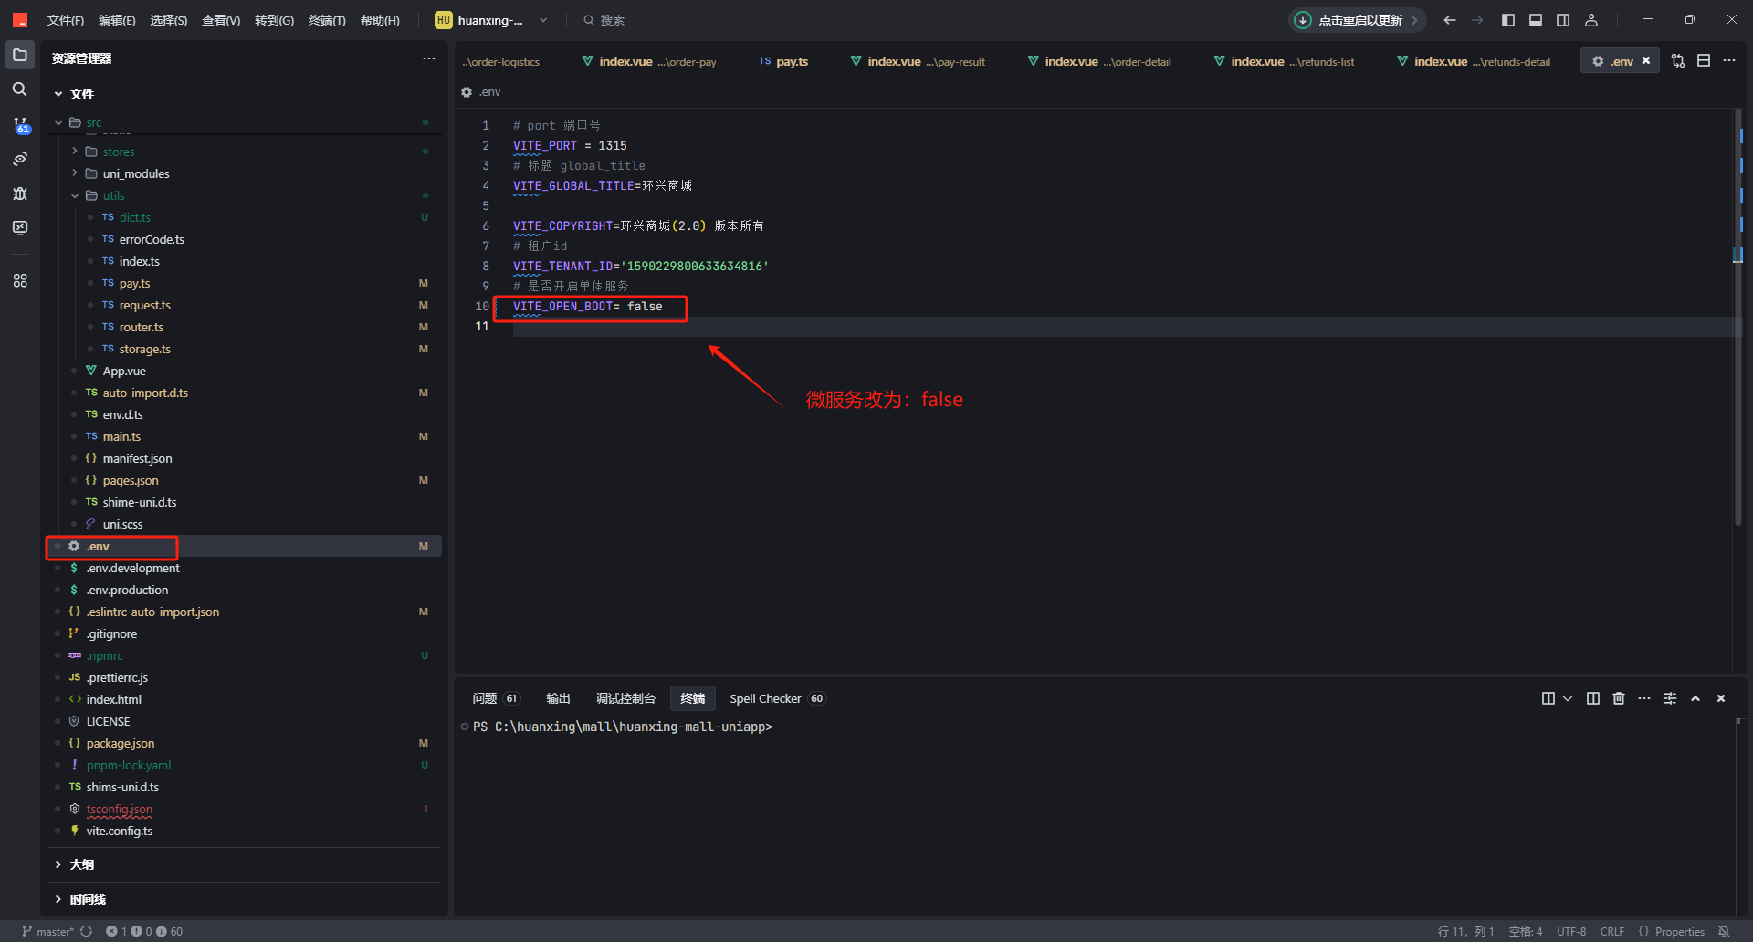The height and width of the screenshot is (942, 1753).
Task: Open the Run and Debug view
Action: [20, 194]
